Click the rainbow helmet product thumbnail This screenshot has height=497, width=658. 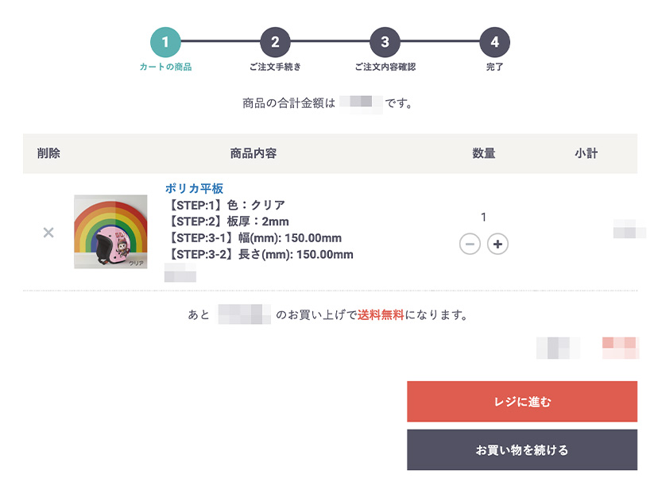click(110, 232)
